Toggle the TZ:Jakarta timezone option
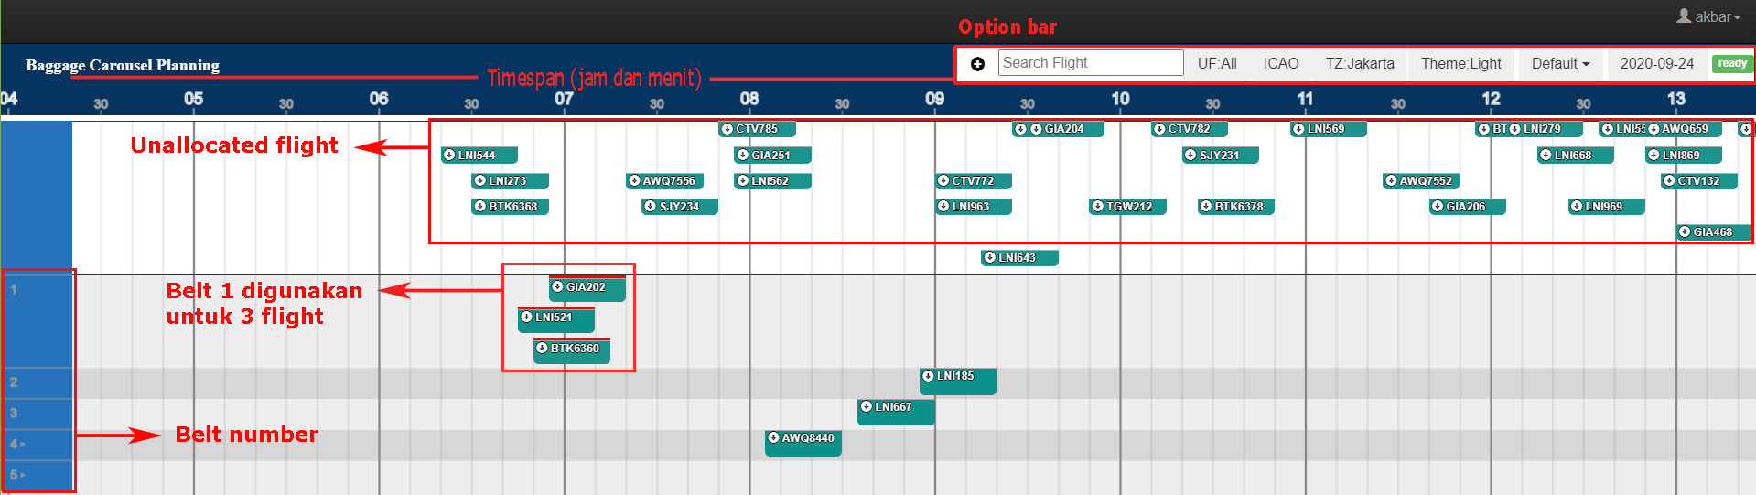The width and height of the screenshot is (1756, 495). point(1360,63)
